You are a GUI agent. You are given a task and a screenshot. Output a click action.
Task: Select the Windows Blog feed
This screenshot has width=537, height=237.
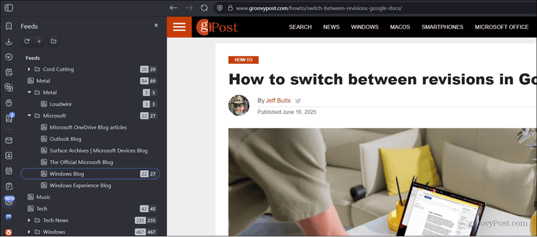coord(91,174)
